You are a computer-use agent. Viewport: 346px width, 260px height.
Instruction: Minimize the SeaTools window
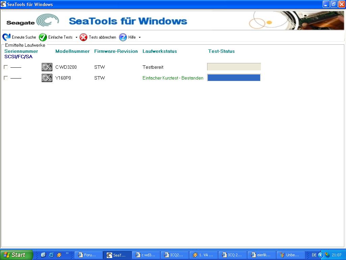click(x=326, y=4)
